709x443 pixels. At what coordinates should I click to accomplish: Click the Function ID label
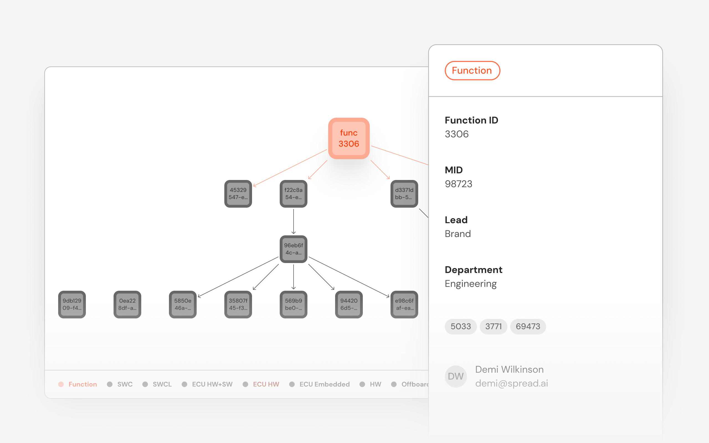pos(471,120)
